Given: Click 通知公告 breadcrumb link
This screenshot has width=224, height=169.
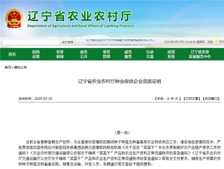Looking at the screenshot, I should [x=20, y=67].
